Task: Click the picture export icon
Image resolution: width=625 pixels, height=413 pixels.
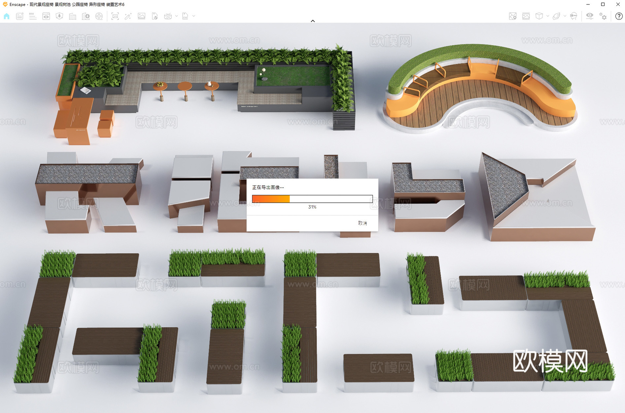Action: coord(141,16)
